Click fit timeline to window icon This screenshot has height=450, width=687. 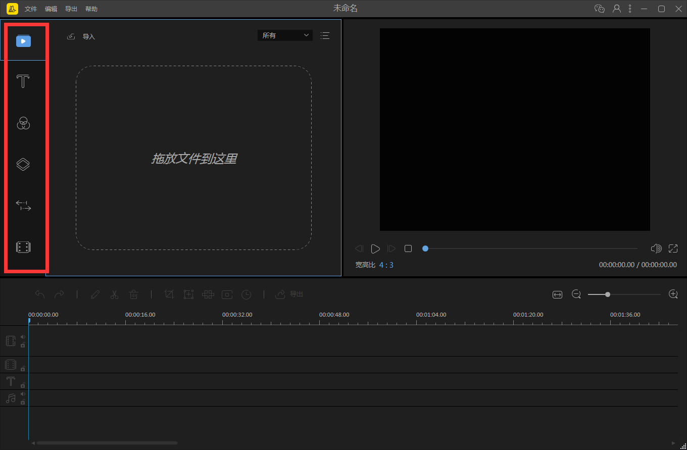(557, 294)
